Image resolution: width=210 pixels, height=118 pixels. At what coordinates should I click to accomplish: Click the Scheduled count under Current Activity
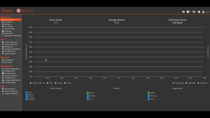click(x=27, y=99)
